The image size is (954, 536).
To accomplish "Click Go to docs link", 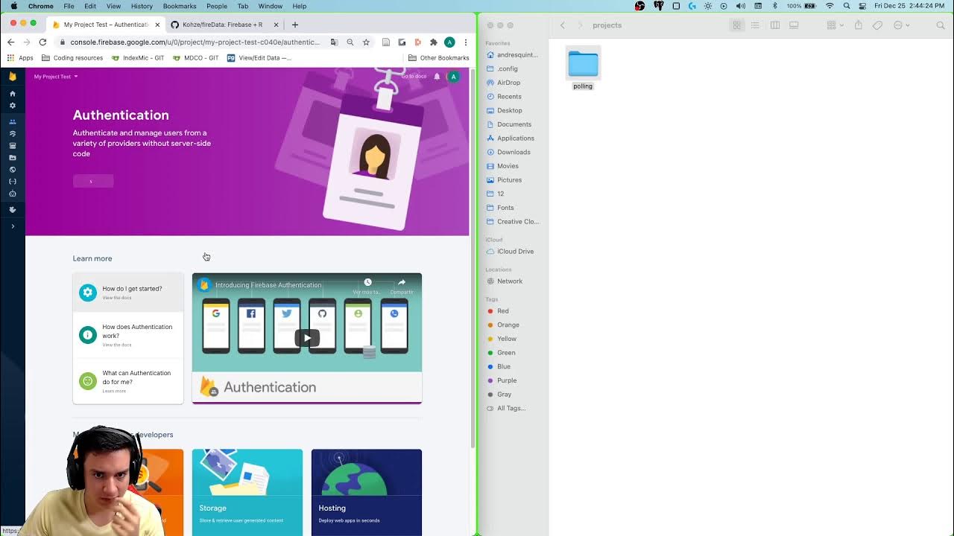I will coord(414,77).
